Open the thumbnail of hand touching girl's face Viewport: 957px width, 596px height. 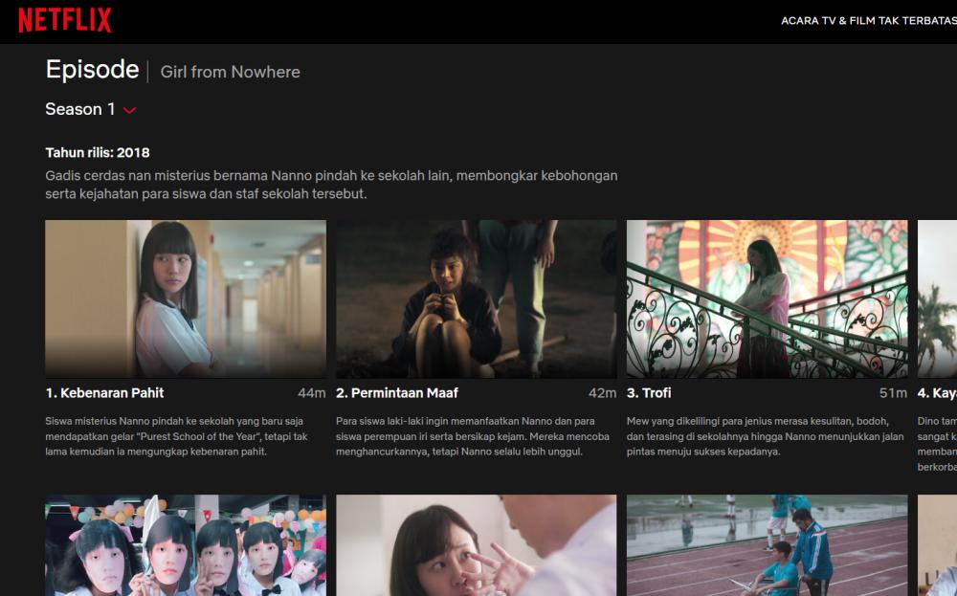[x=476, y=545]
